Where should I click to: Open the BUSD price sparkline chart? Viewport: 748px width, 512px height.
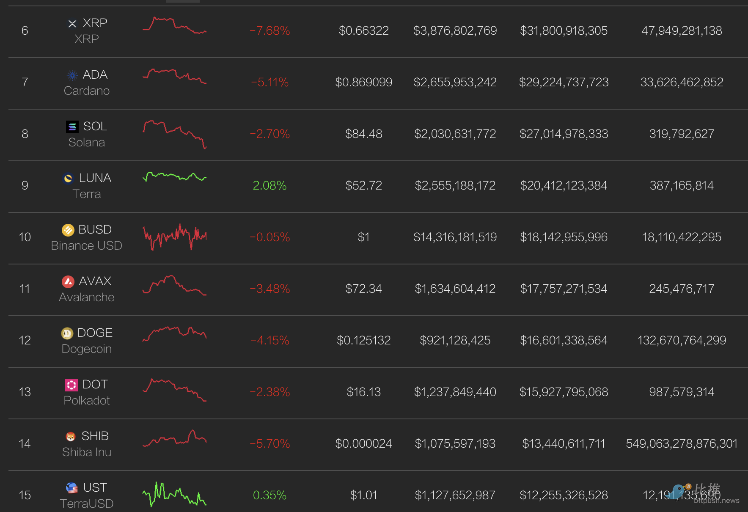click(174, 237)
